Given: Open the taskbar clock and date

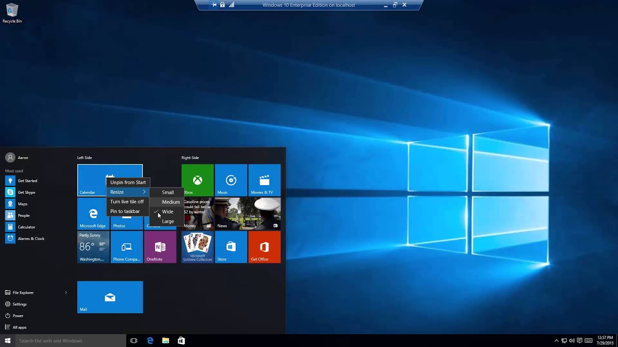Looking at the screenshot, I should tap(605, 341).
